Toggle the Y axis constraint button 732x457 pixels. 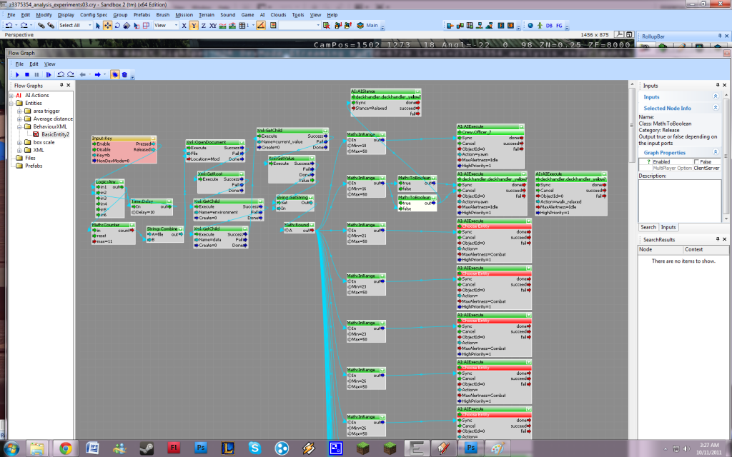(x=194, y=26)
